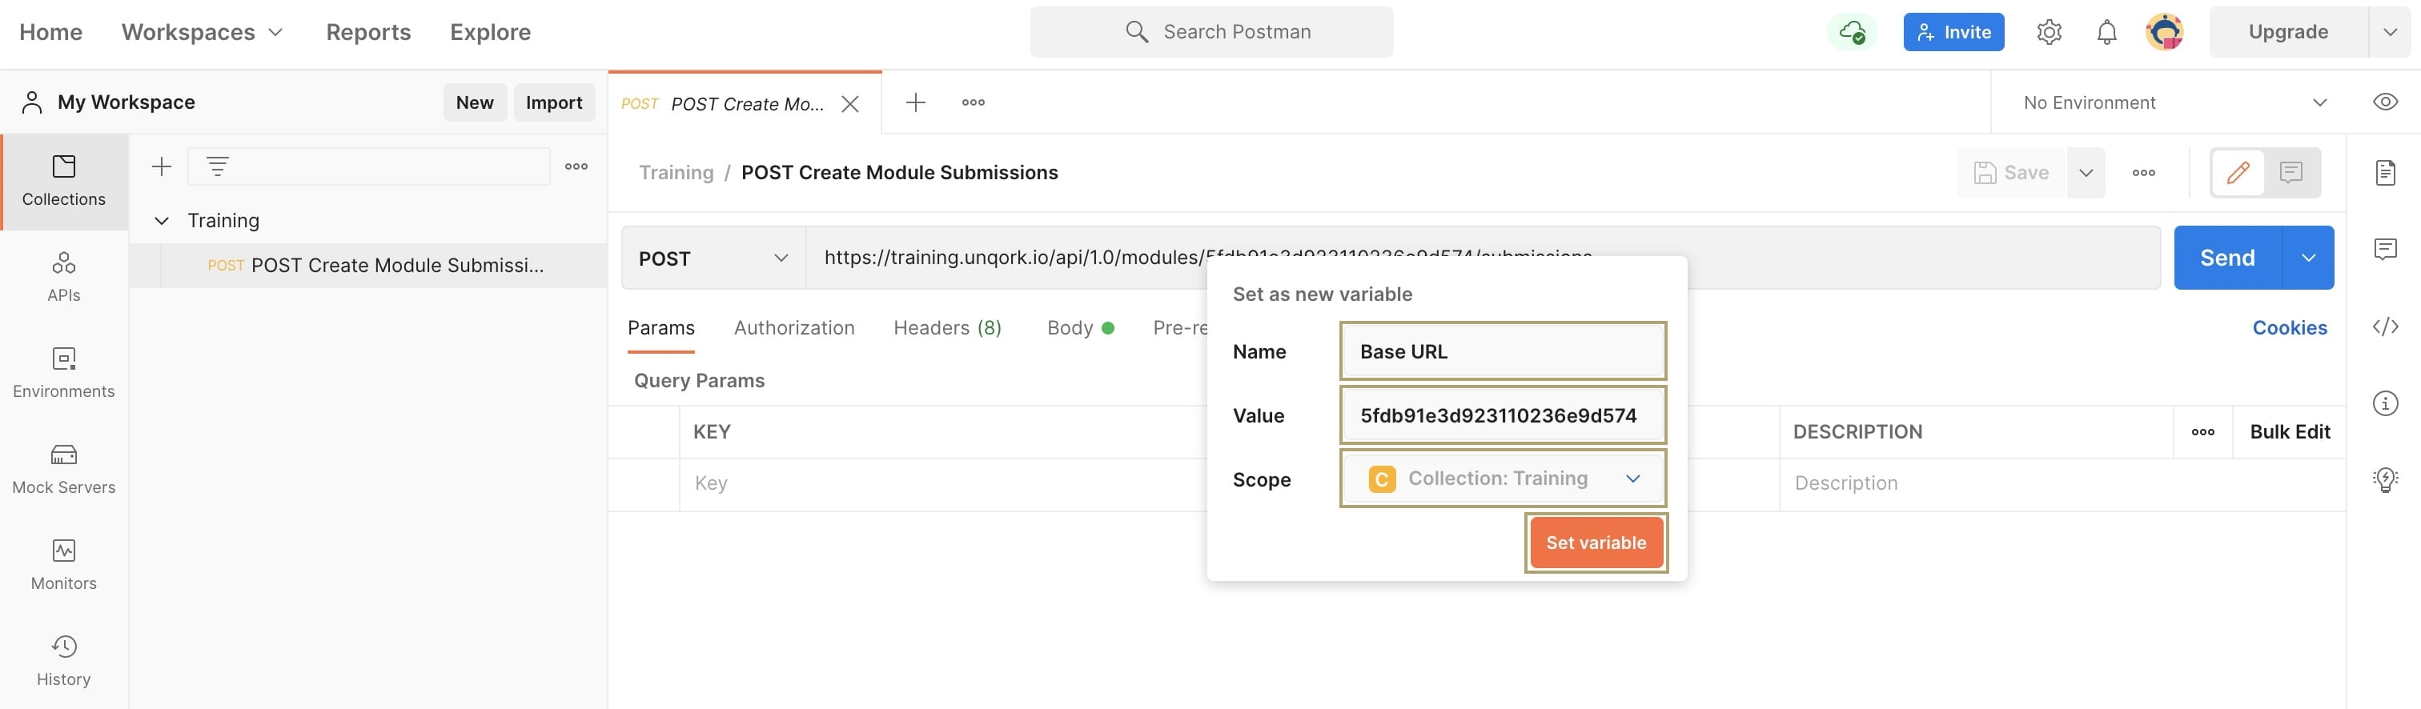Open request more actions dots next to Save
The height and width of the screenshot is (709, 2421).
2144,173
